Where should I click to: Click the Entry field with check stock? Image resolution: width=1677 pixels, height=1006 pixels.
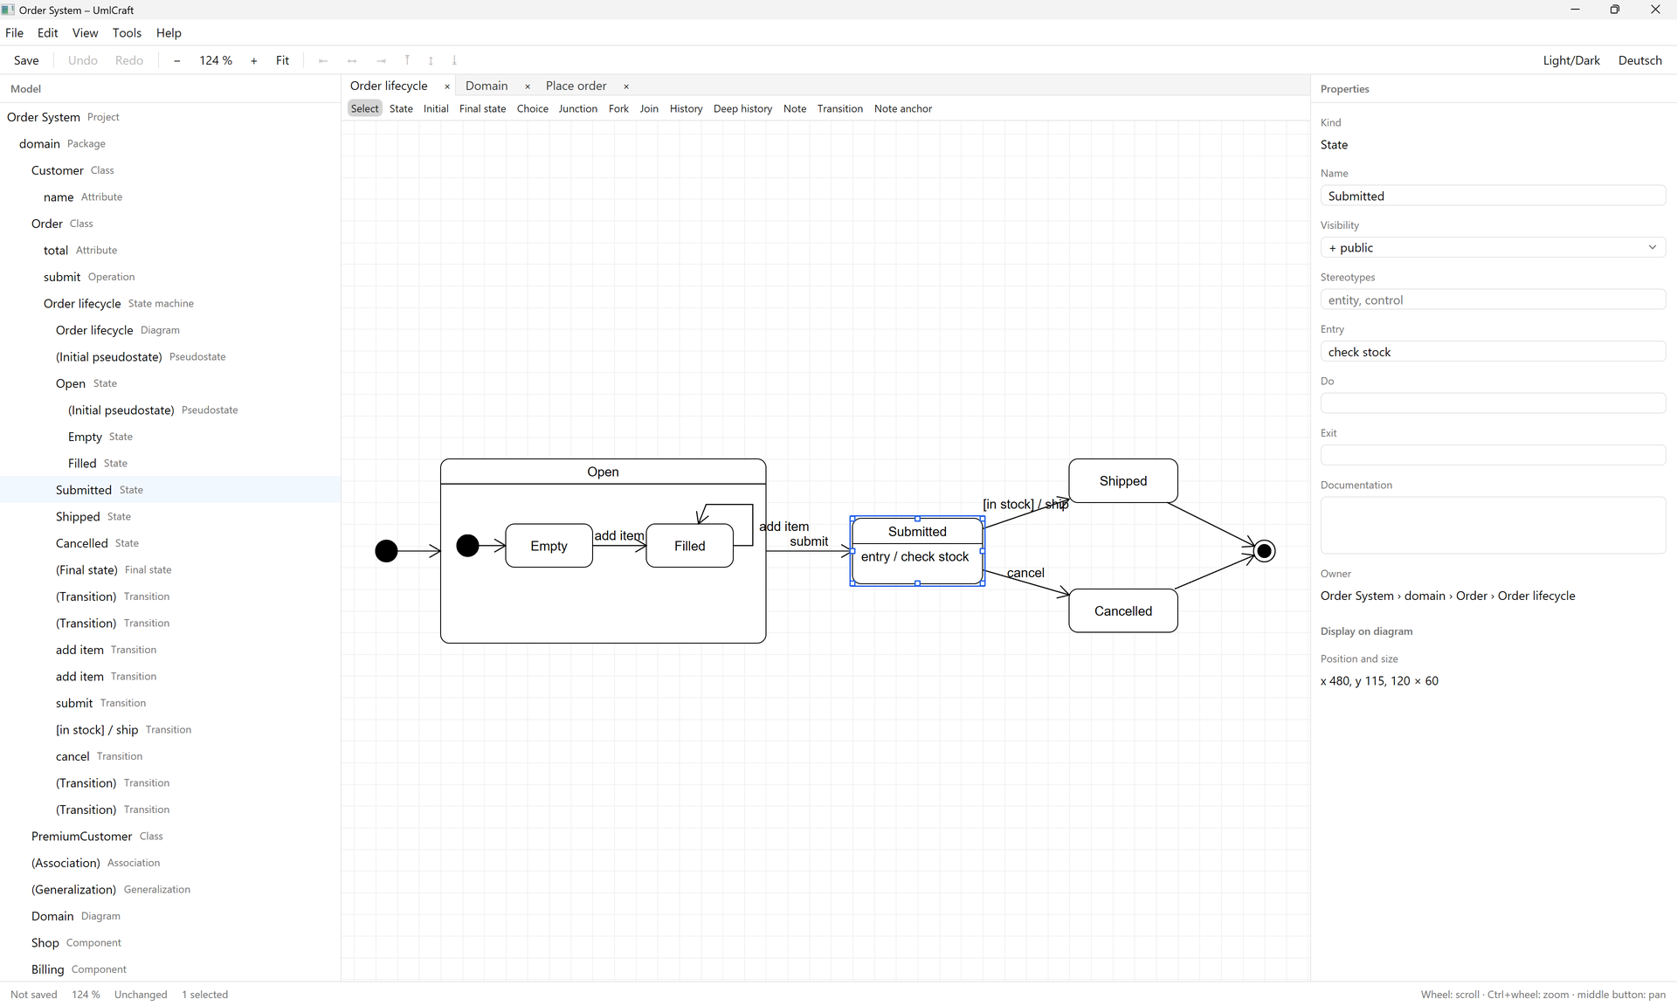tap(1493, 352)
